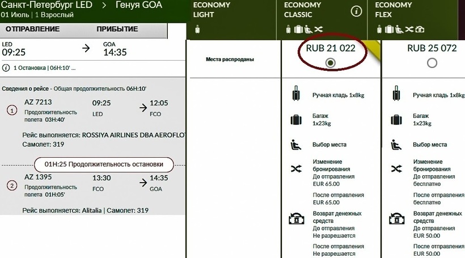This screenshot has width=465, height=258.
Task: Click the Economy Light header luggage icon
Action: tap(196, 29)
